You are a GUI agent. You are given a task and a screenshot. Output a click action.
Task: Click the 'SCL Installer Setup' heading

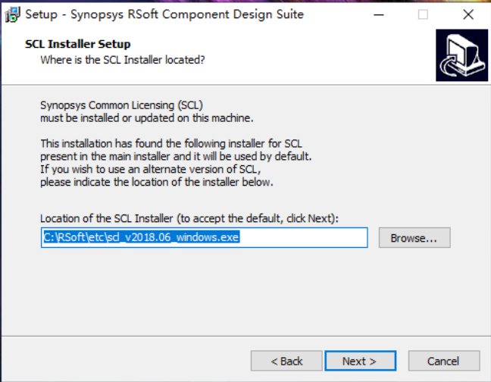pos(77,45)
